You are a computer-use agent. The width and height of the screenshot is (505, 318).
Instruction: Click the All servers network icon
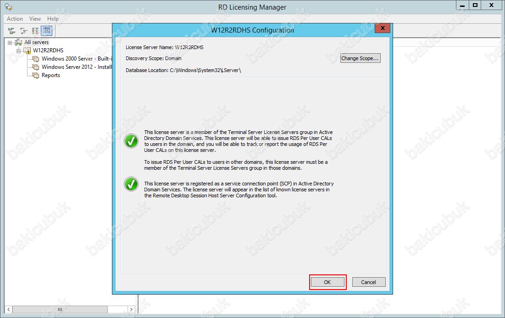(18, 42)
